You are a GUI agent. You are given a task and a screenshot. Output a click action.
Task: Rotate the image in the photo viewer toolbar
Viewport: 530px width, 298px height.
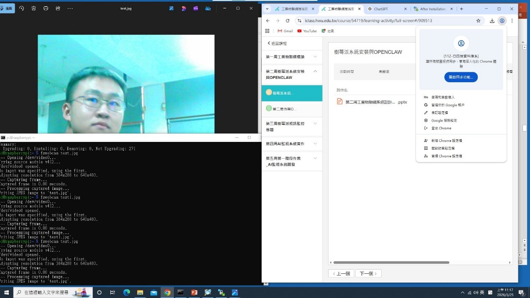coord(21,8)
